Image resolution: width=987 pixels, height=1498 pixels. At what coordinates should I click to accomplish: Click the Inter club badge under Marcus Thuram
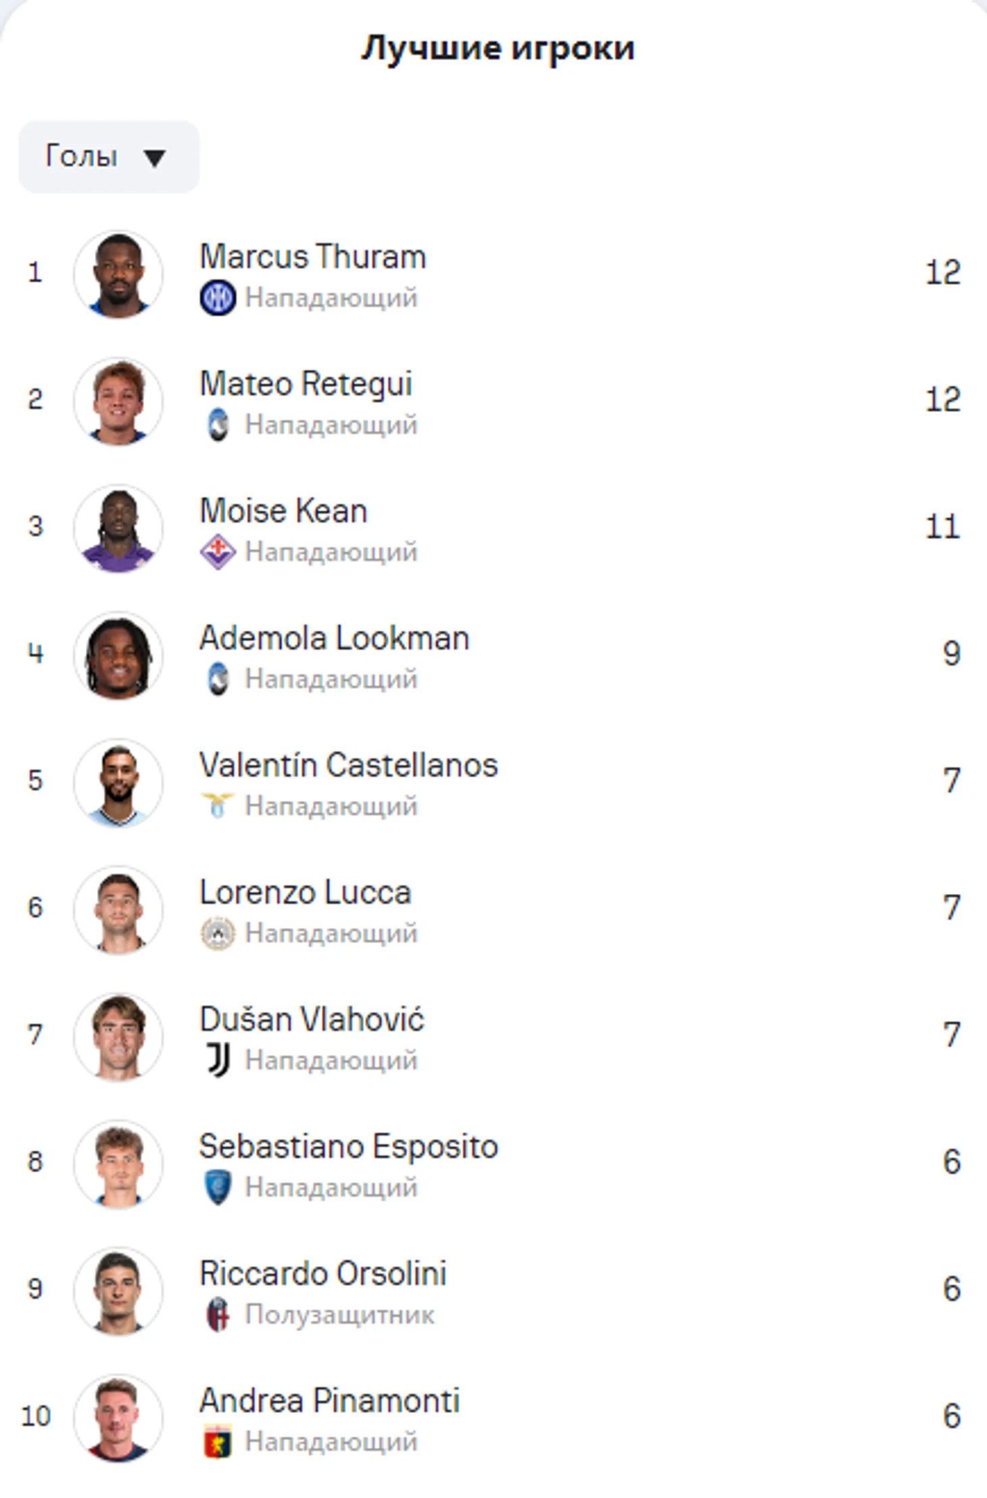pyautogui.click(x=218, y=298)
